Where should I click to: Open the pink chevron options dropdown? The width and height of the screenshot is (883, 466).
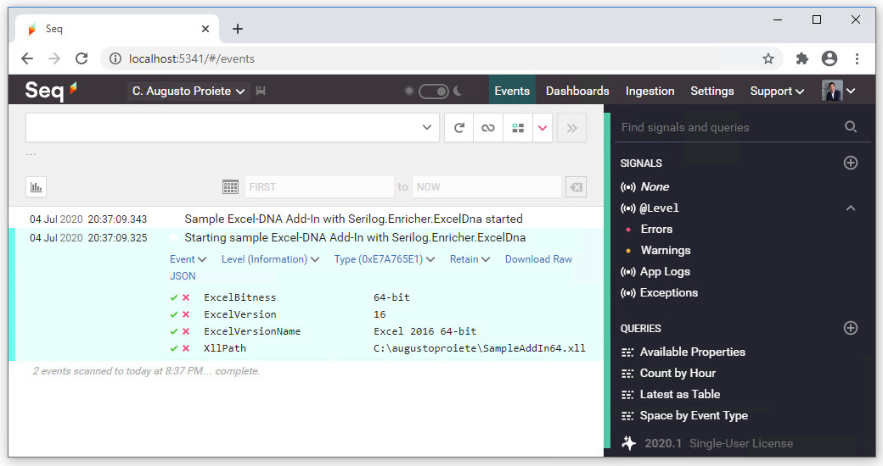click(543, 128)
